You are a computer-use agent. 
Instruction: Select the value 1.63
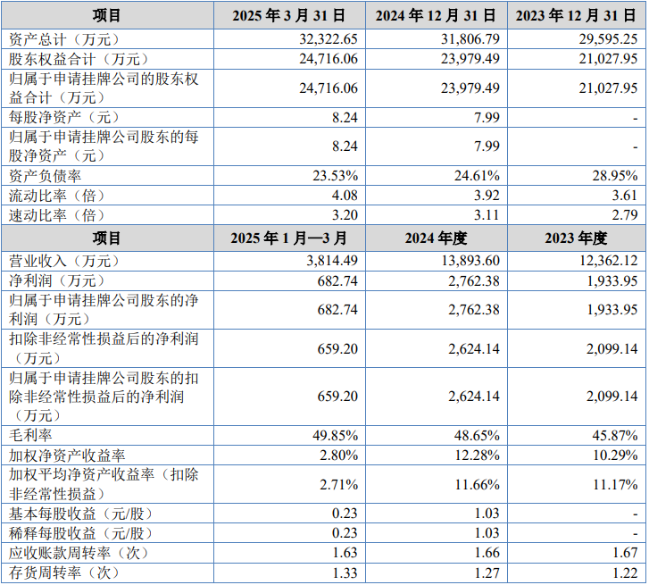tap(345, 553)
